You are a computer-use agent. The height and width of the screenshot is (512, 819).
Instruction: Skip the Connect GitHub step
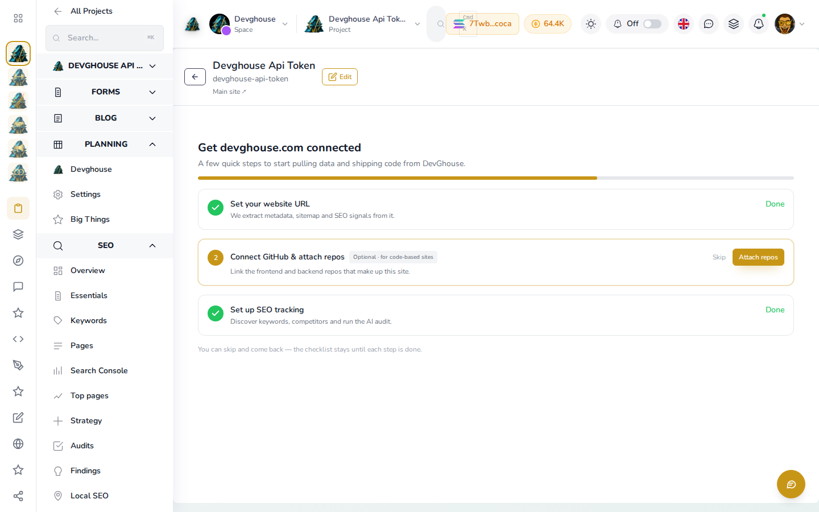coord(719,257)
